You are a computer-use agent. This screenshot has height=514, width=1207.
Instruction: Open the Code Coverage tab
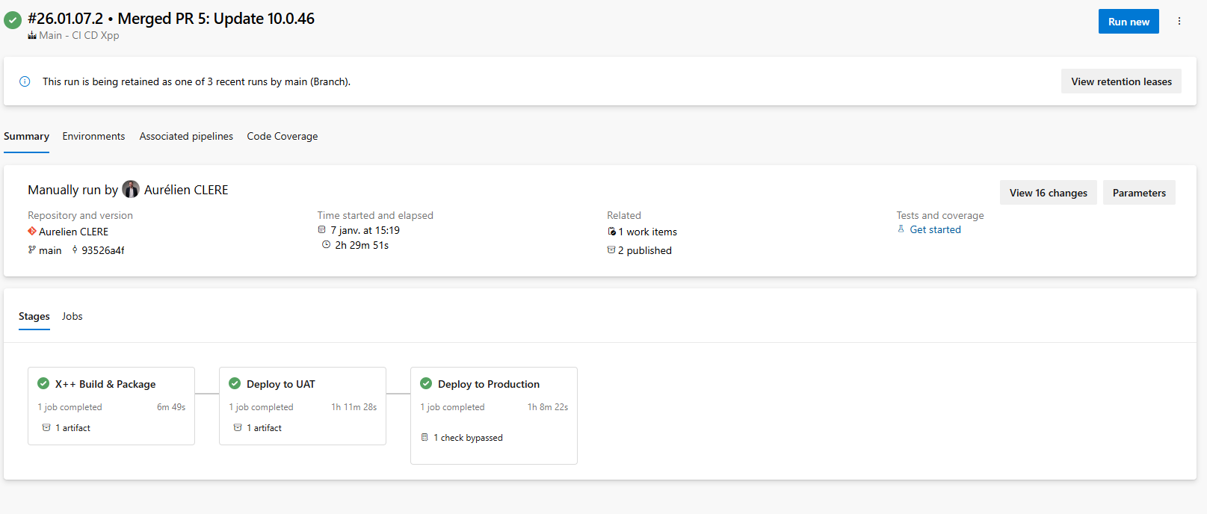283,136
